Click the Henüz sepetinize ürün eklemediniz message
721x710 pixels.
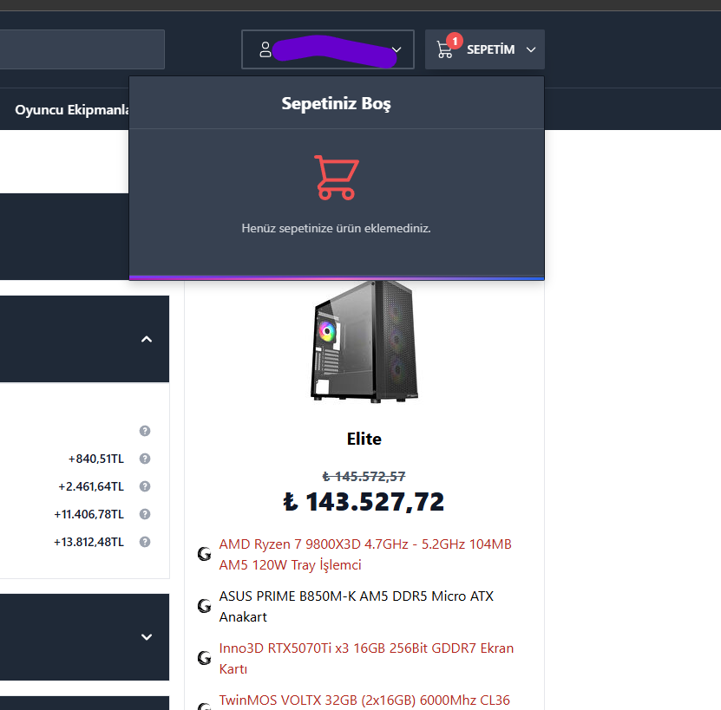(x=336, y=228)
